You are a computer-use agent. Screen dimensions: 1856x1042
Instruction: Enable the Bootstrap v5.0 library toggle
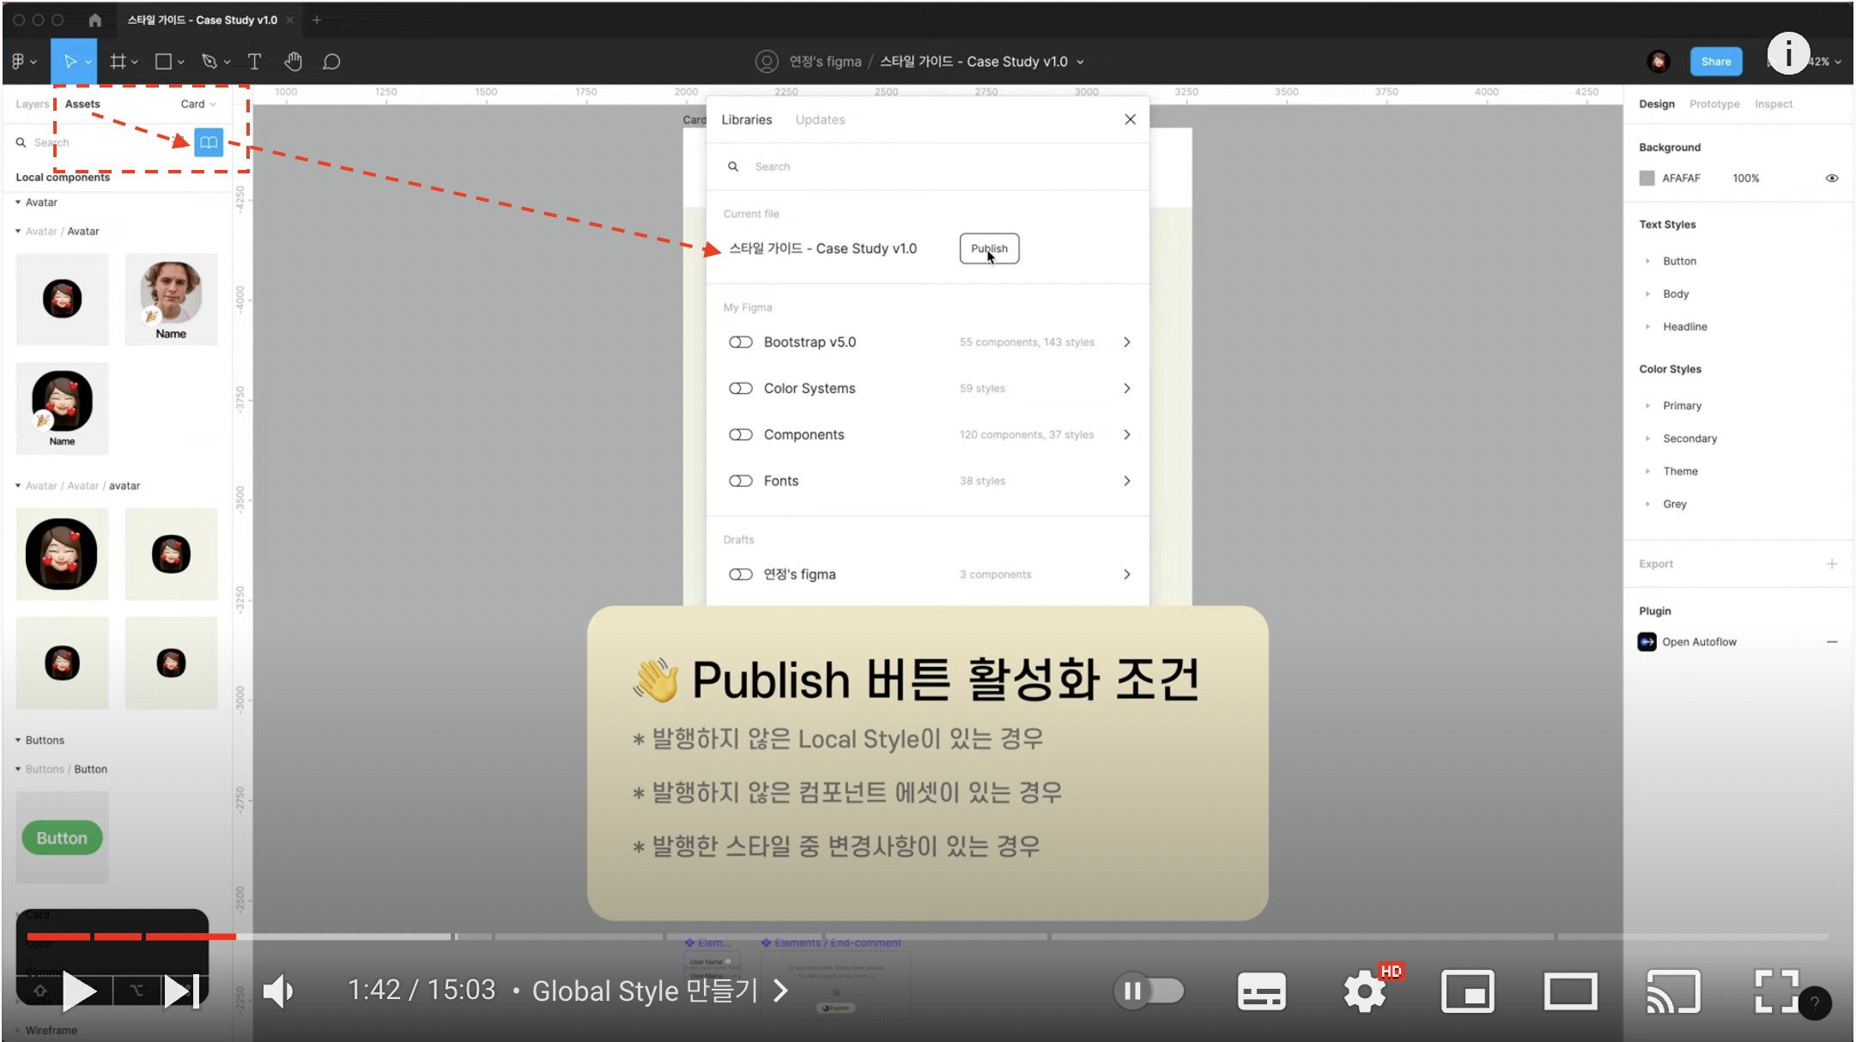click(741, 342)
